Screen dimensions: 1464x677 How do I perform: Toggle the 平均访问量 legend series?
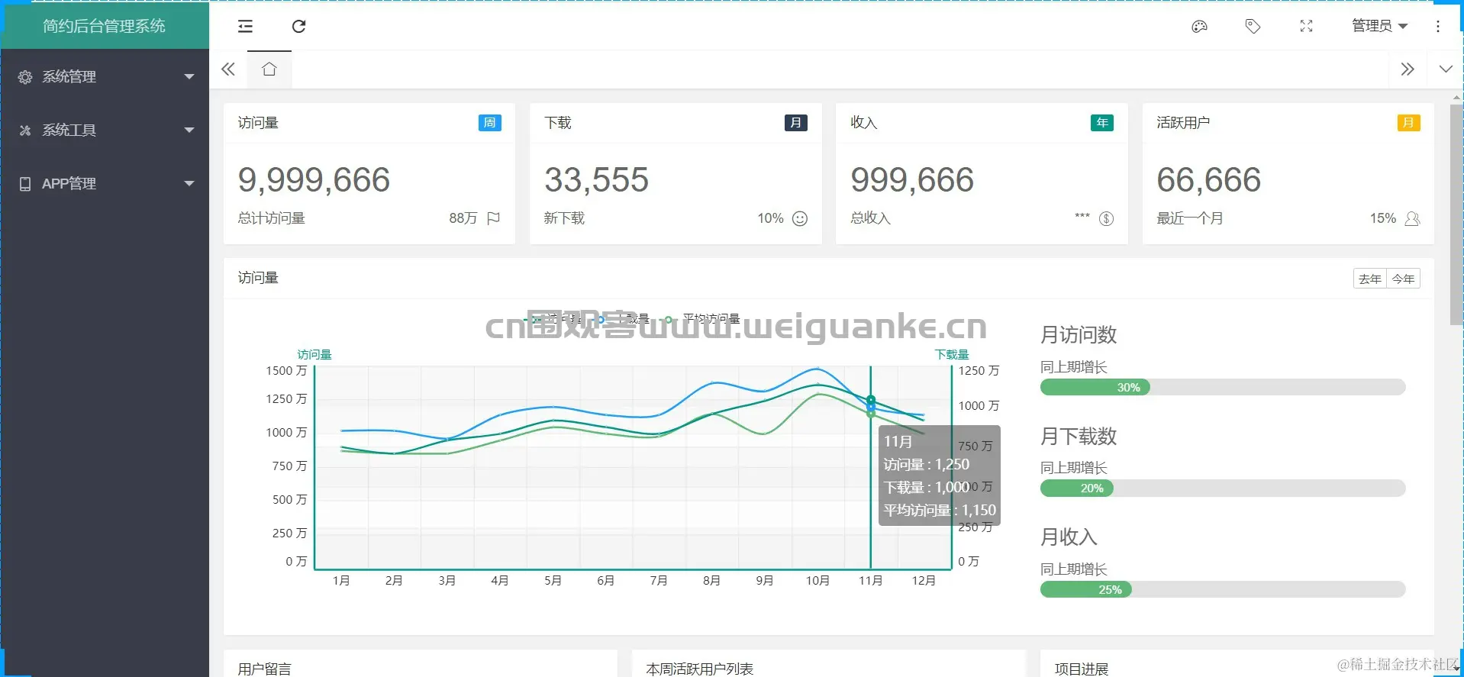pyautogui.click(x=702, y=318)
